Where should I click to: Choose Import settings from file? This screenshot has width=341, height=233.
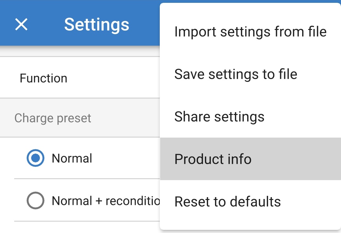tap(250, 32)
